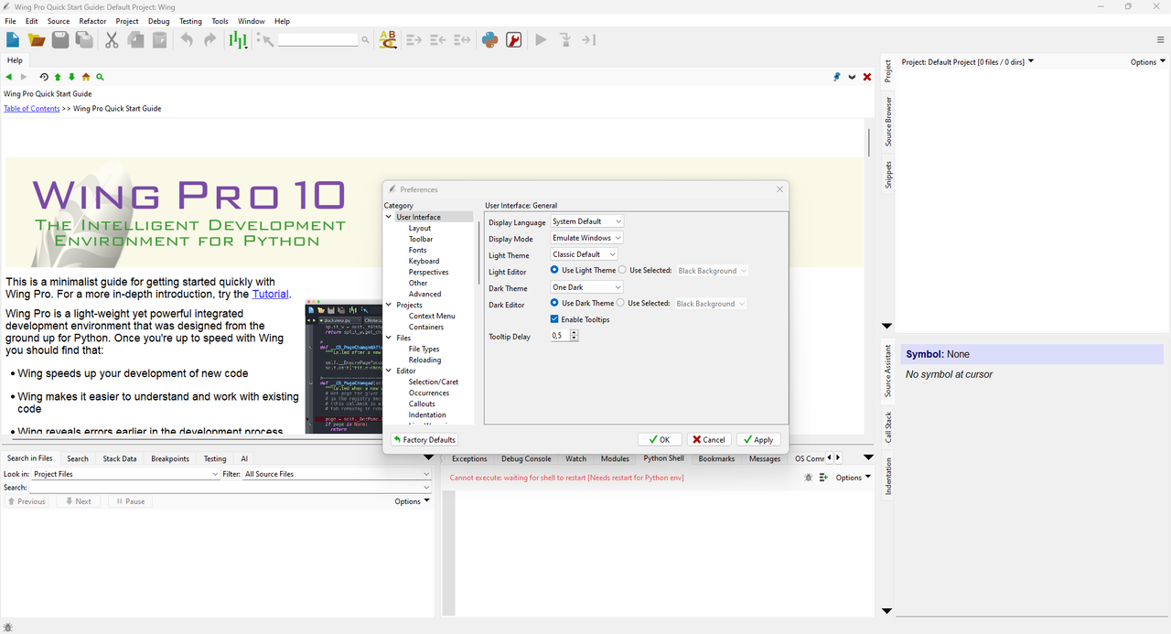
Task: Click the open folder toolbar icon
Action: point(37,39)
